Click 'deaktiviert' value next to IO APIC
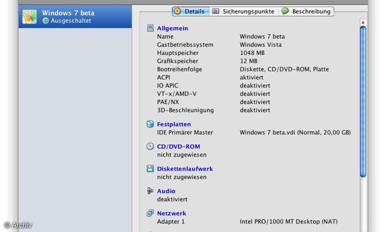 coord(255,86)
